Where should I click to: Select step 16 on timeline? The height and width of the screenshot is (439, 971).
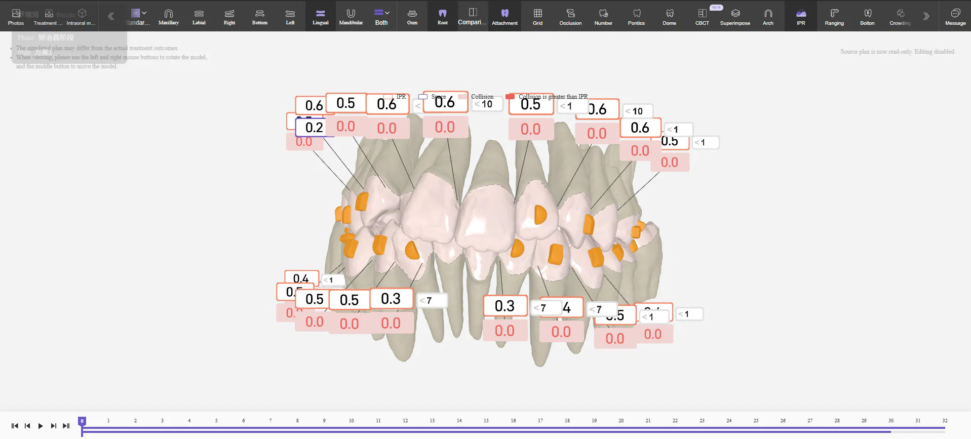[513, 421]
